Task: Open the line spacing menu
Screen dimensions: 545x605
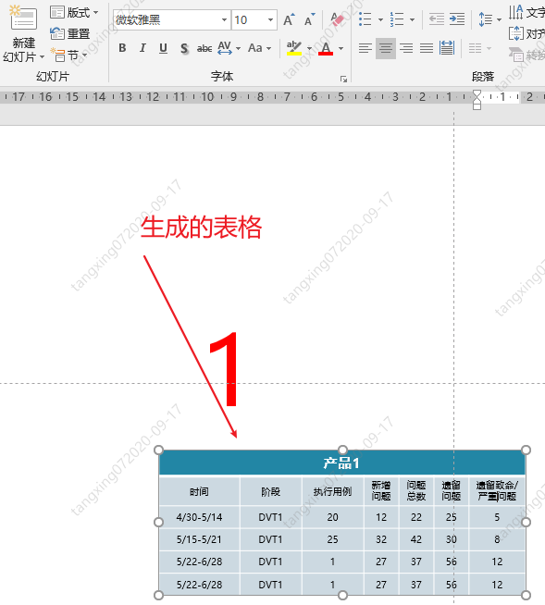Action: pyautogui.click(x=489, y=19)
